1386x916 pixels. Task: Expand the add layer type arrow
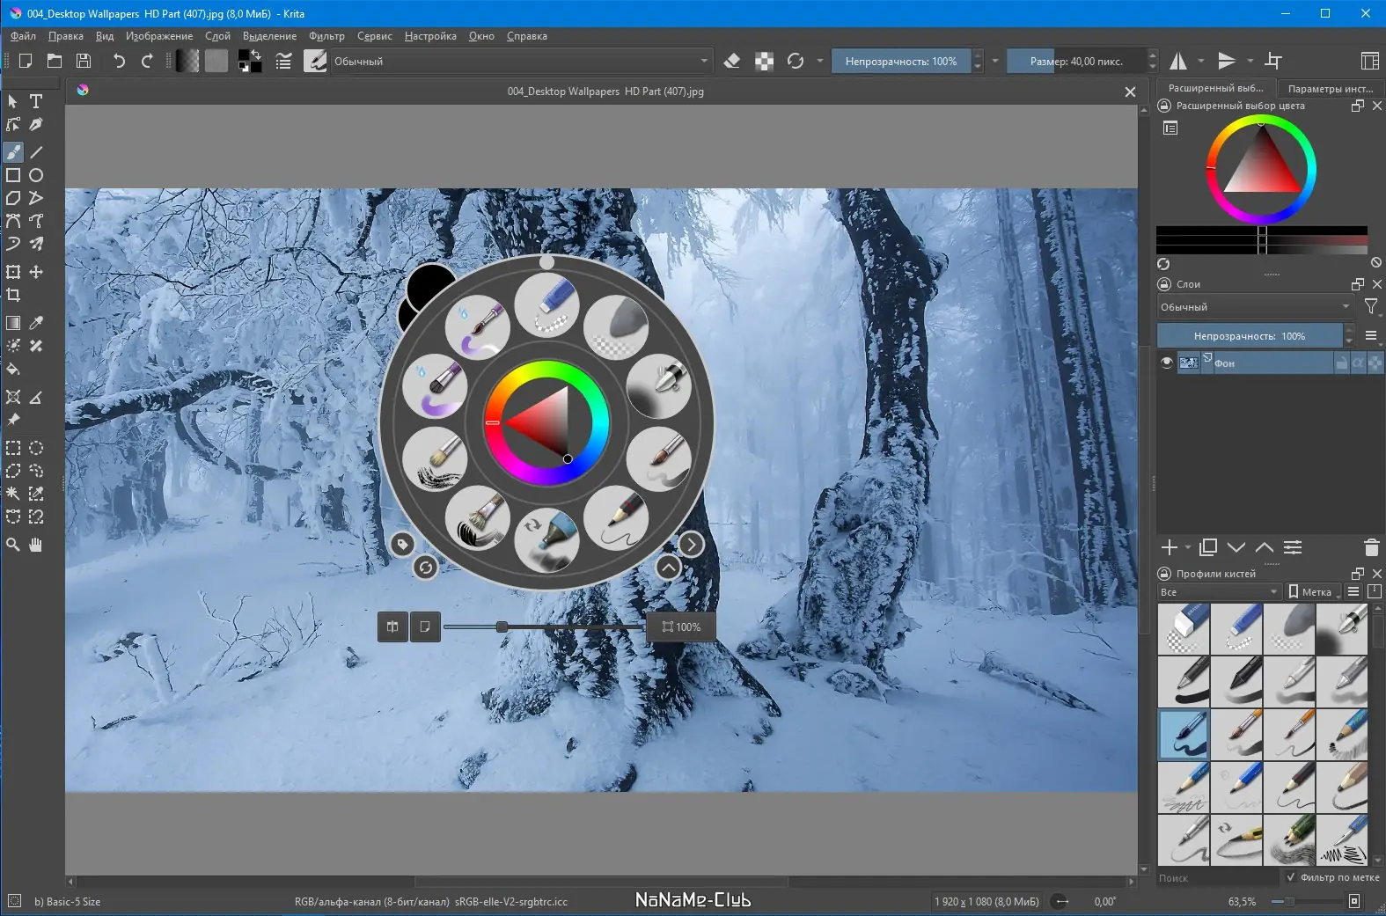[1188, 547]
